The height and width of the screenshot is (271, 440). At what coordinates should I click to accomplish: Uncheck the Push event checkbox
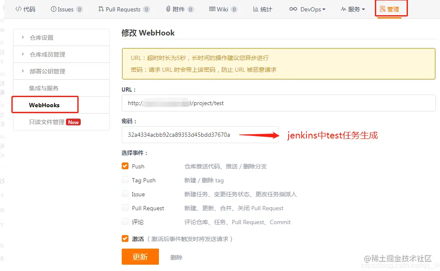pyautogui.click(x=125, y=166)
